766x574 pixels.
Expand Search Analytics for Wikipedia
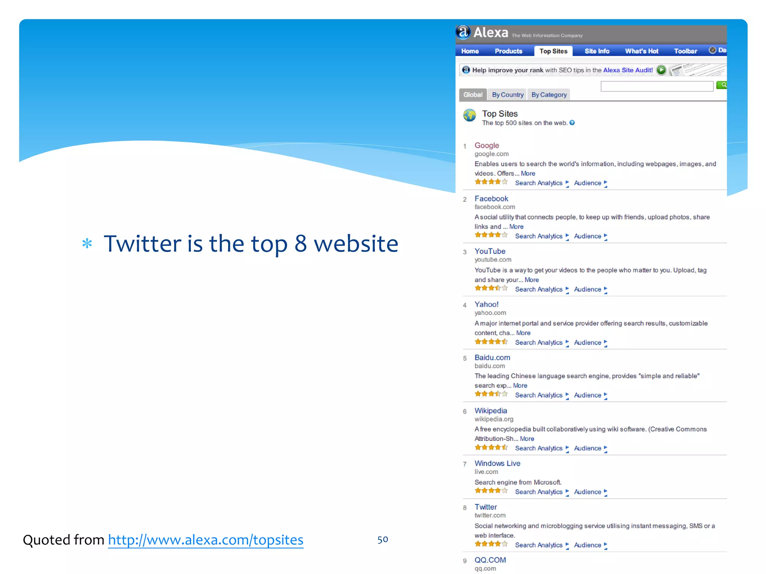(542, 448)
